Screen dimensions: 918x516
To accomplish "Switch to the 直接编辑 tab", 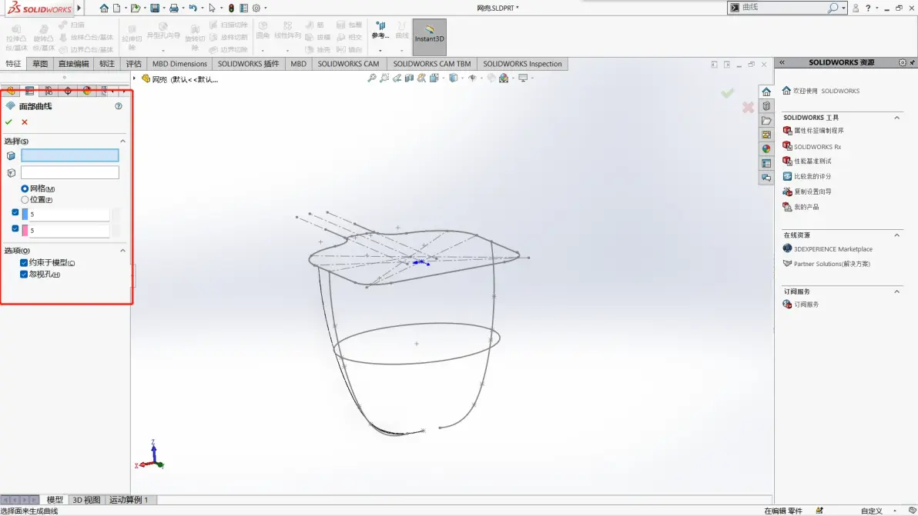I will [74, 64].
